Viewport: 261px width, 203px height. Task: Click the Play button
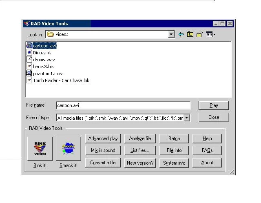coord(214,105)
